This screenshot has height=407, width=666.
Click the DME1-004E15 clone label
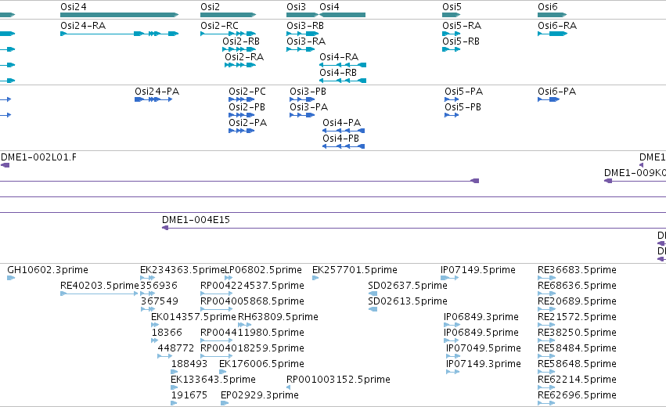[x=196, y=220]
